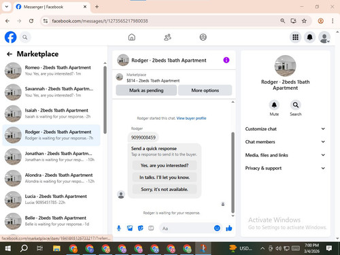Open conversation info purple icon

[226, 60]
